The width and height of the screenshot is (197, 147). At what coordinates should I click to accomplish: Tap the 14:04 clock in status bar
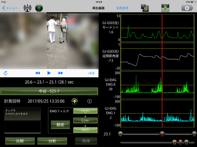pos(99,2)
